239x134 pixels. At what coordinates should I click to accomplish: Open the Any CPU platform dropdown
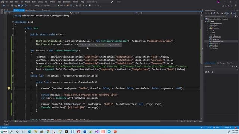pos(50,6)
